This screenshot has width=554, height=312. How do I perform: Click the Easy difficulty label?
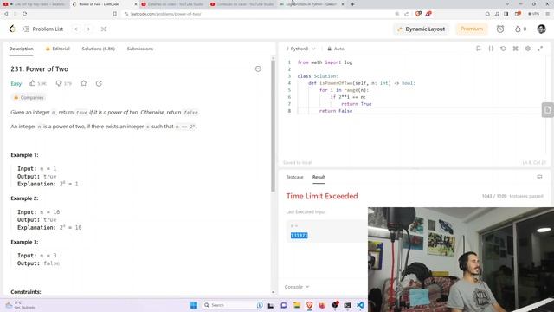[x=16, y=84]
